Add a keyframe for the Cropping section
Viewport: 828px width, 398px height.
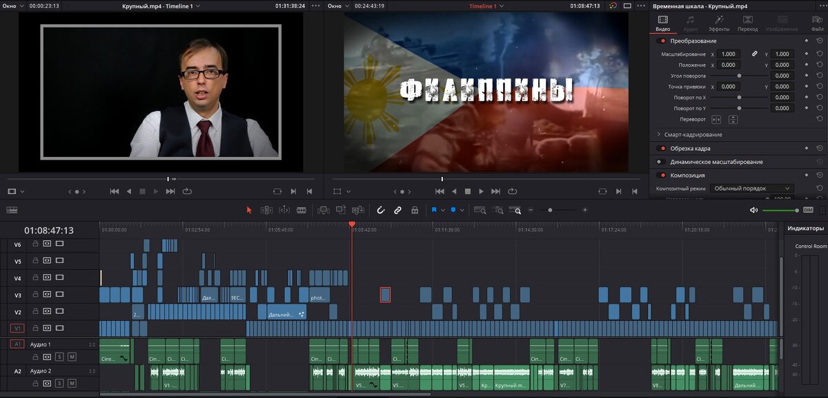[806, 148]
